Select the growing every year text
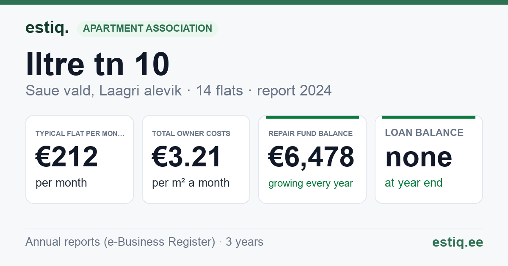This screenshot has height=266, width=508. click(x=311, y=184)
